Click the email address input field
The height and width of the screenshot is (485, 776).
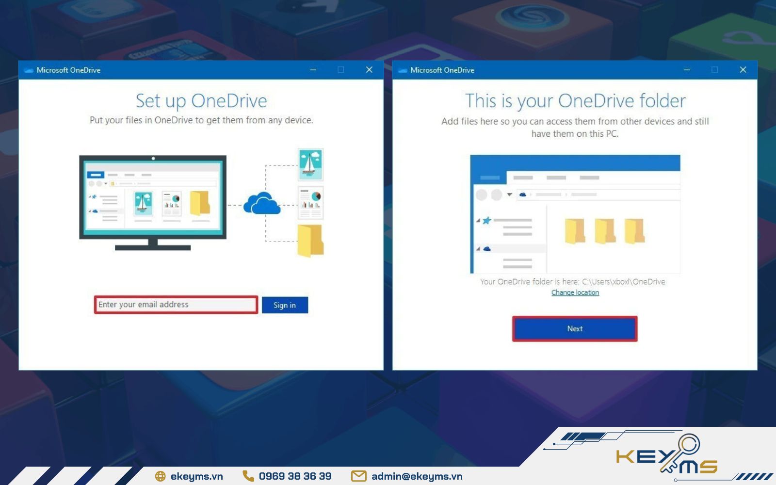176,305
